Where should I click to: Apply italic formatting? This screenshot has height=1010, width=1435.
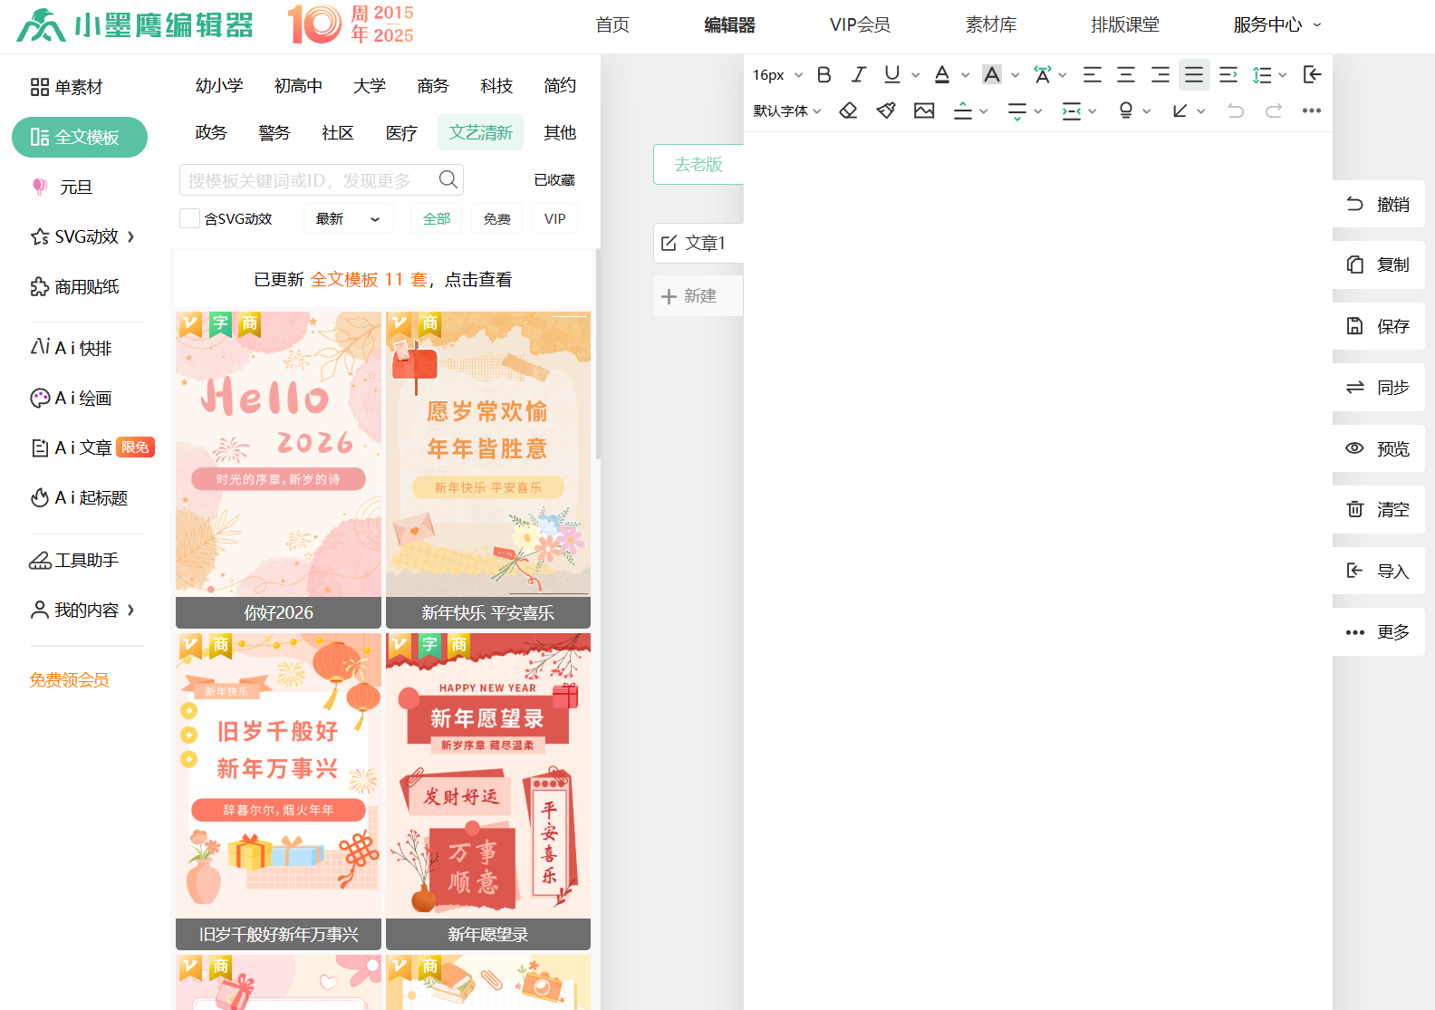(x=858, y=74)
